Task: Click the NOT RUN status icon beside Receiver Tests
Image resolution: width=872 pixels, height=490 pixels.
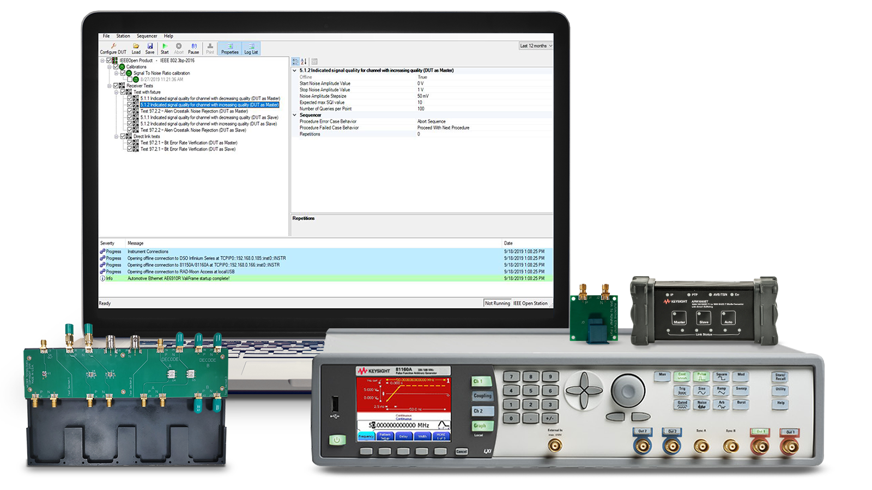Action: (x=122, y=85)
